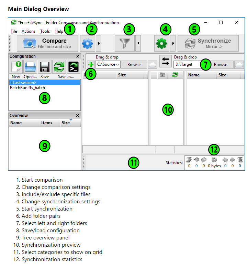
Task: Click the create-right plus statistics icon
Action: coord(225,160)
